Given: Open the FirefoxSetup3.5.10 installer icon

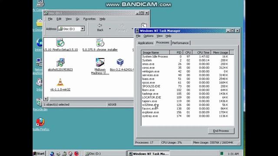Looking at the screenshot, I should click(x=60, y=42).
